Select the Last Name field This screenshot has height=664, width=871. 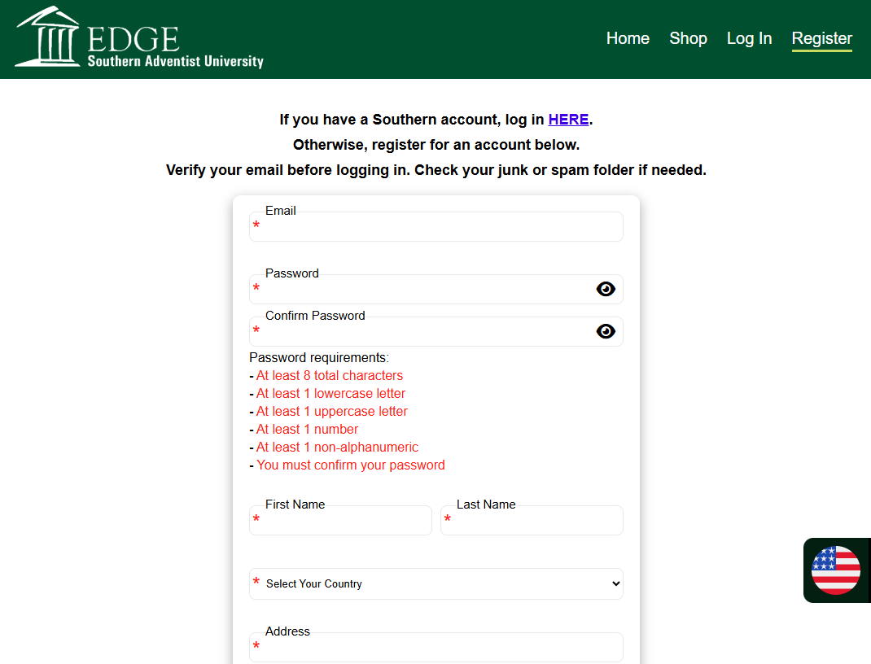click(x=532, y=521)
